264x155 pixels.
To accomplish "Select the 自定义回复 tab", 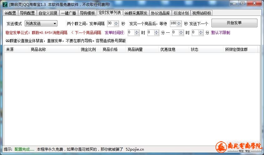I will pyautogui.click(x=48, y=13).
